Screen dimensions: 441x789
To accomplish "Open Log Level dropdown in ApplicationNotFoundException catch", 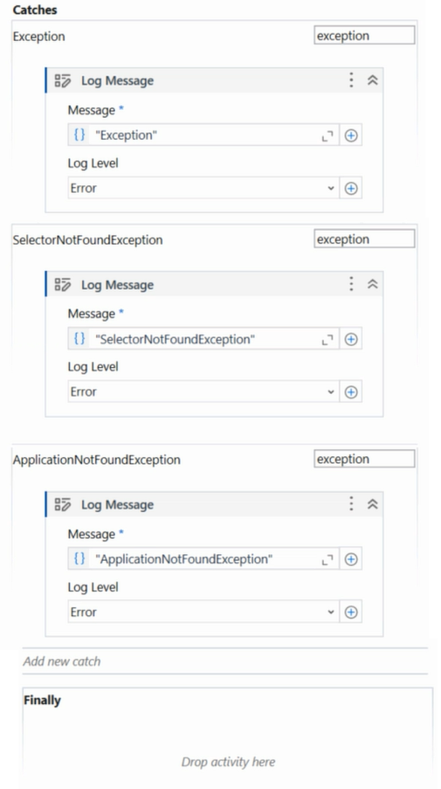I will (x=203, y=612).
